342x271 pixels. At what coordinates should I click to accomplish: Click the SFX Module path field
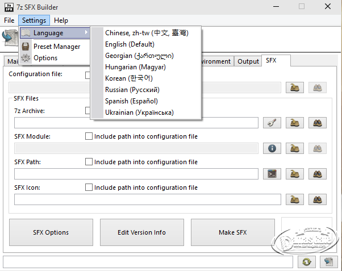pyautogui.click(x=136, y=148)
